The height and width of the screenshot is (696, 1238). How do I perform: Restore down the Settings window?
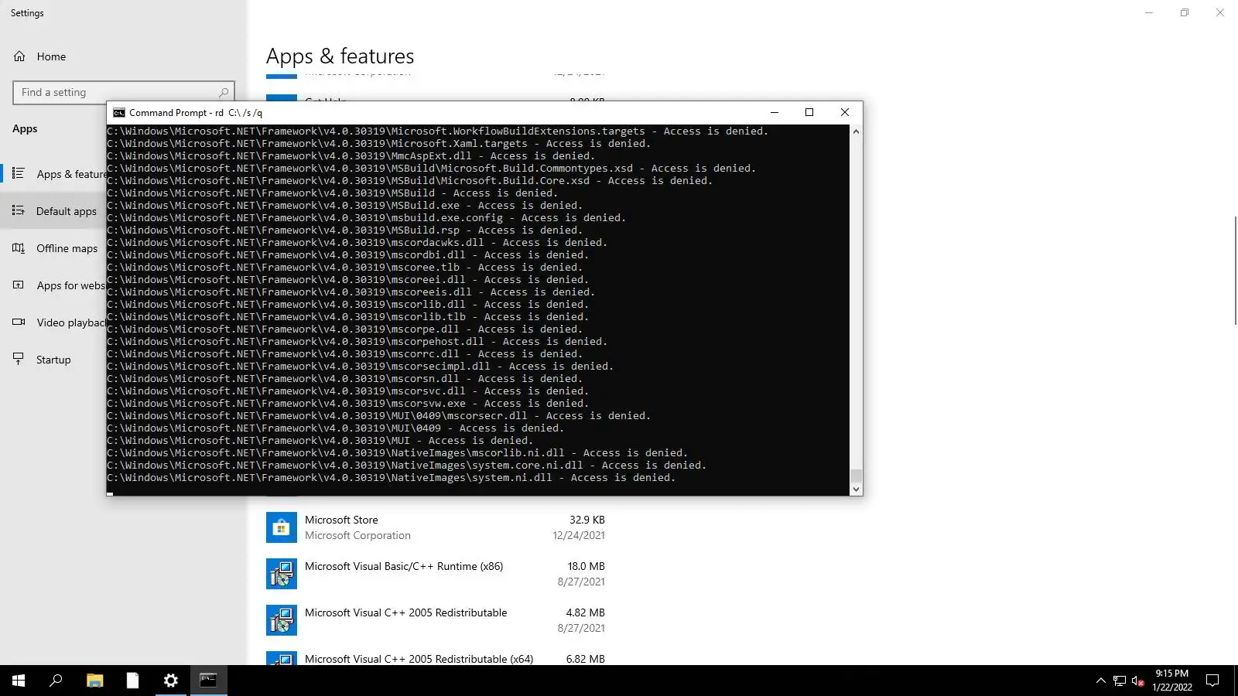pos(1185,12)
